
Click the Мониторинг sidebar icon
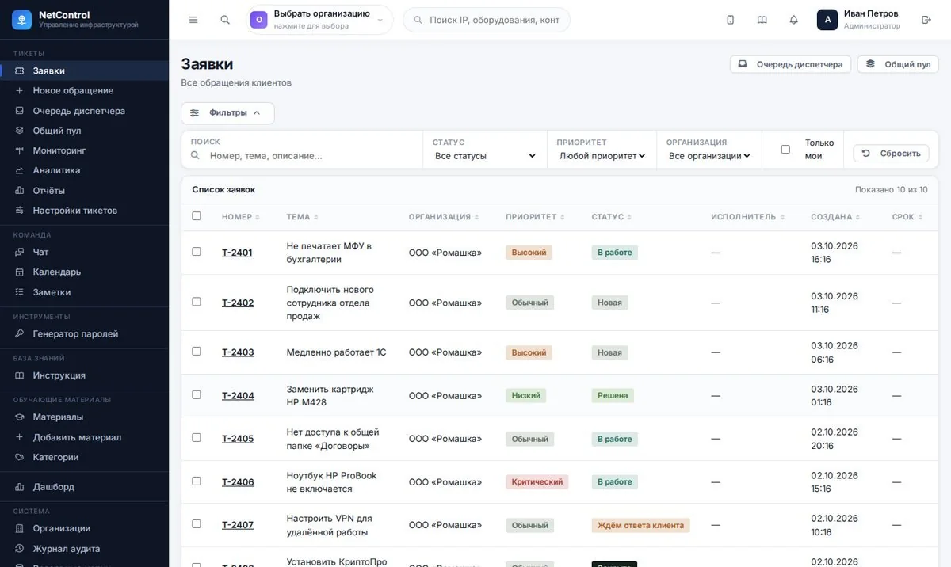point(19,150)
